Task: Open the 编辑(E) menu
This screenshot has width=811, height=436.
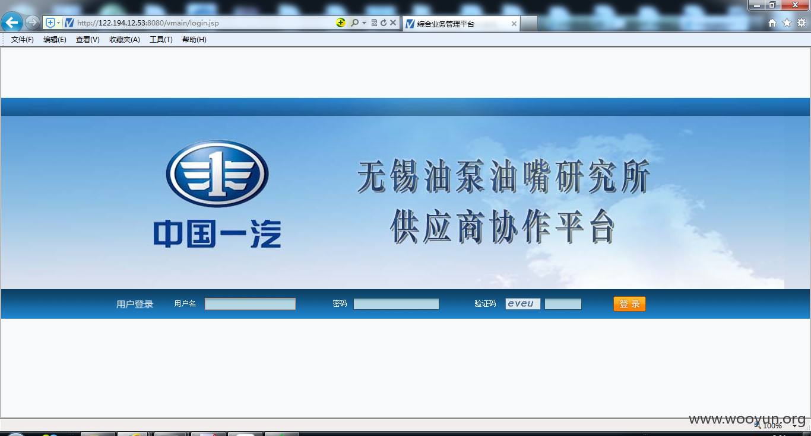Action: 55,40
